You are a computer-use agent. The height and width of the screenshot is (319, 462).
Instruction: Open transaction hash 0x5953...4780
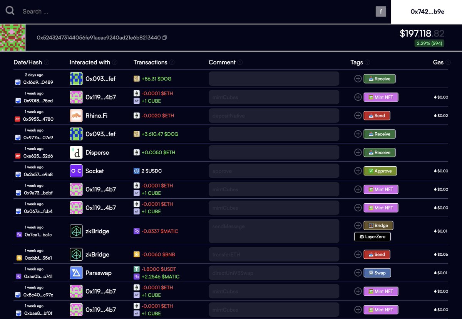pyautogui.click(x=38, y=119)
